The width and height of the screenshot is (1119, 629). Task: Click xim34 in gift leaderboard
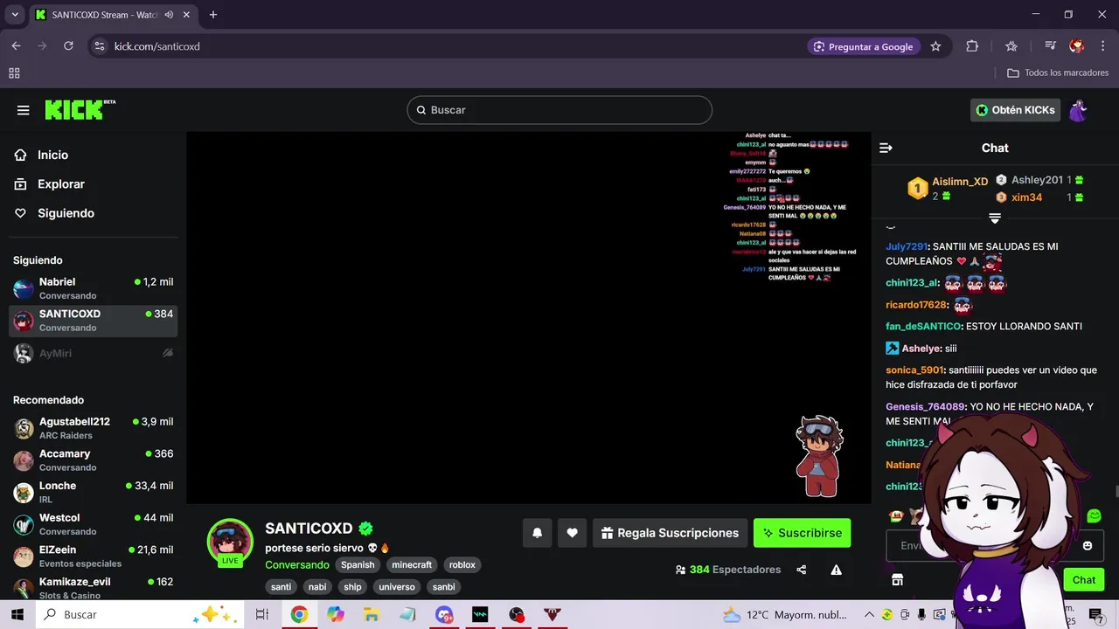point(1026,197)
